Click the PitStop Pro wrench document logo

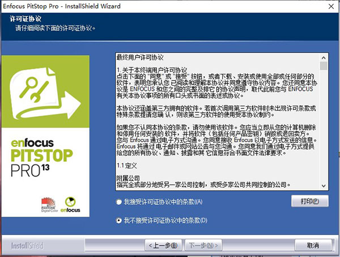(45, 94)
